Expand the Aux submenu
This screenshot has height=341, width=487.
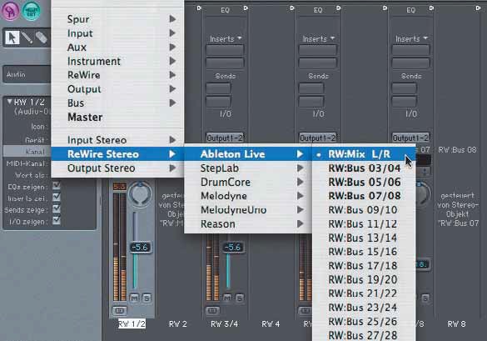tap(117, 48)
